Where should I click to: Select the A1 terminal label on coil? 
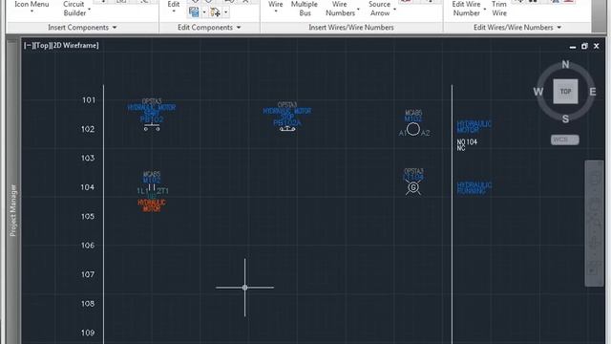click(x=403, y=133)
